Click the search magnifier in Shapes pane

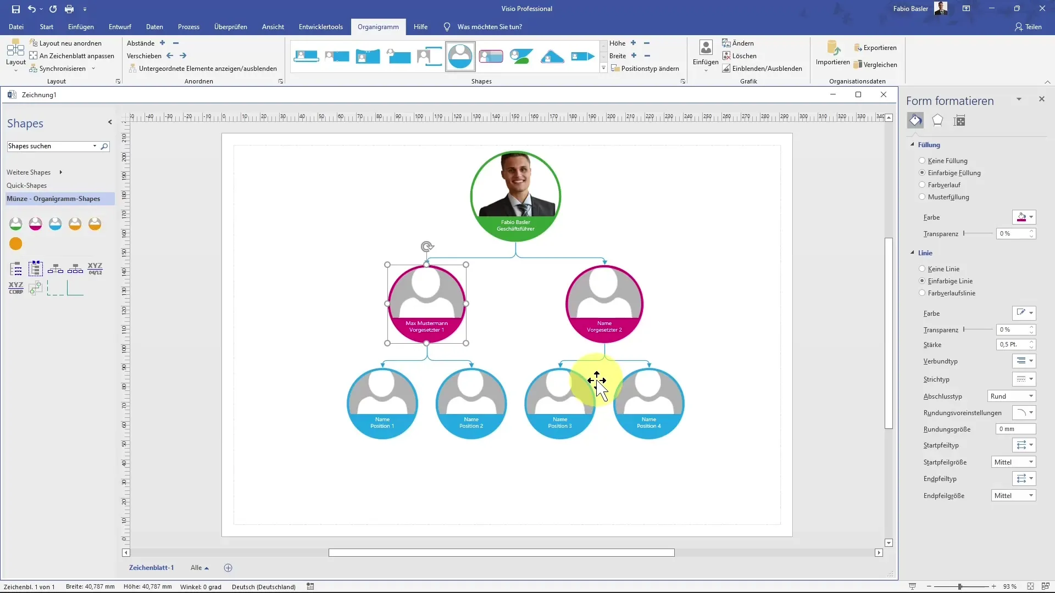[x=104, y=146]
